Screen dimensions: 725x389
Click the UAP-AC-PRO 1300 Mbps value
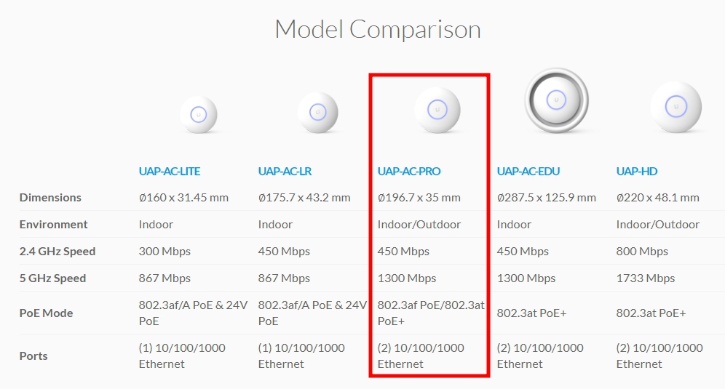[407, 278]
